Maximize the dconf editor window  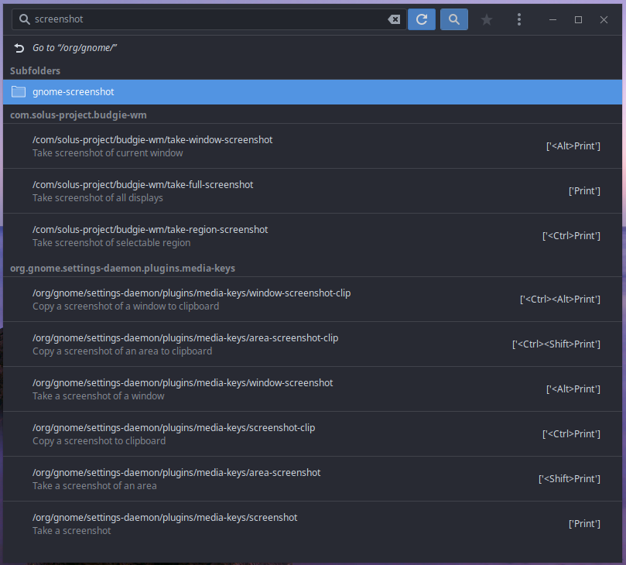click(x=578, y=19)
